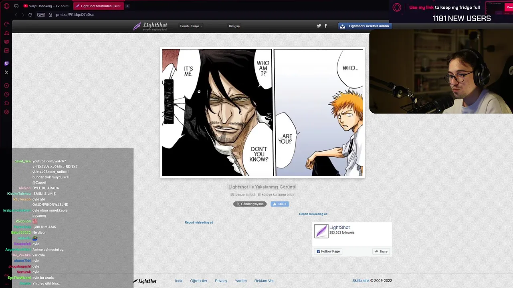Click the prnt.sc address bar URL

(75, 15)
